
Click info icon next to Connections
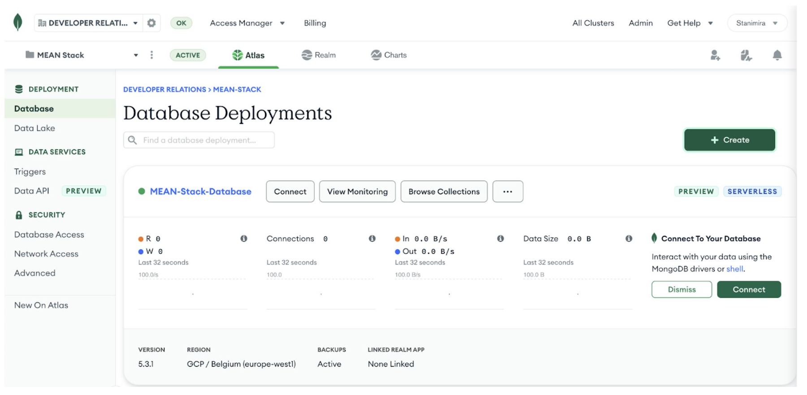coord(372,239)
